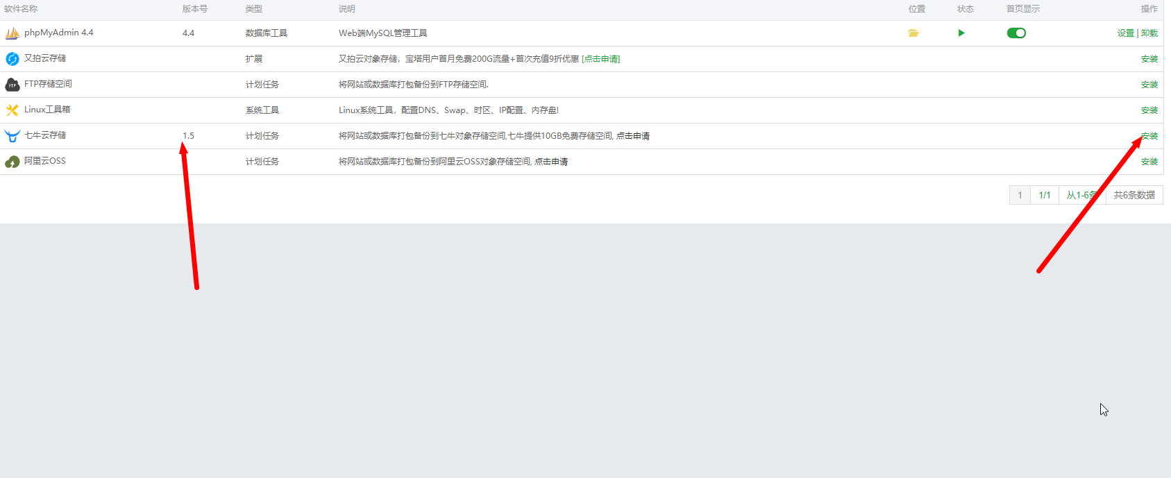Click the 类型 column header

(254, 9)
